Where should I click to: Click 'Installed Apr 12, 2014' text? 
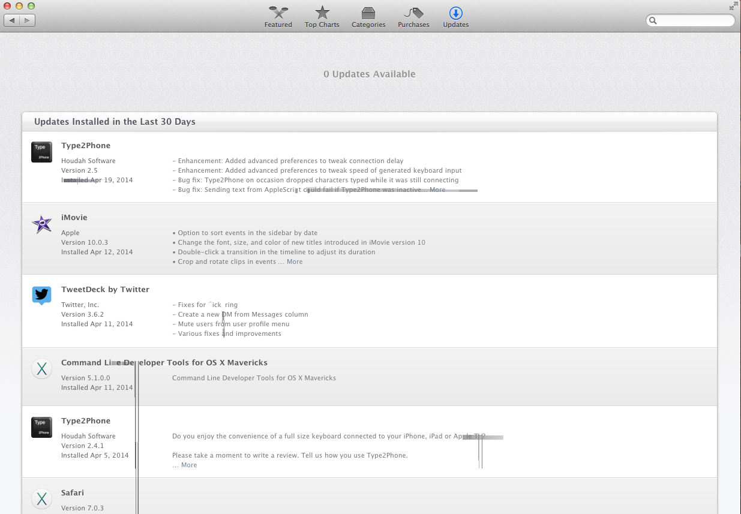pyautogui.click(x=97, y=252)
